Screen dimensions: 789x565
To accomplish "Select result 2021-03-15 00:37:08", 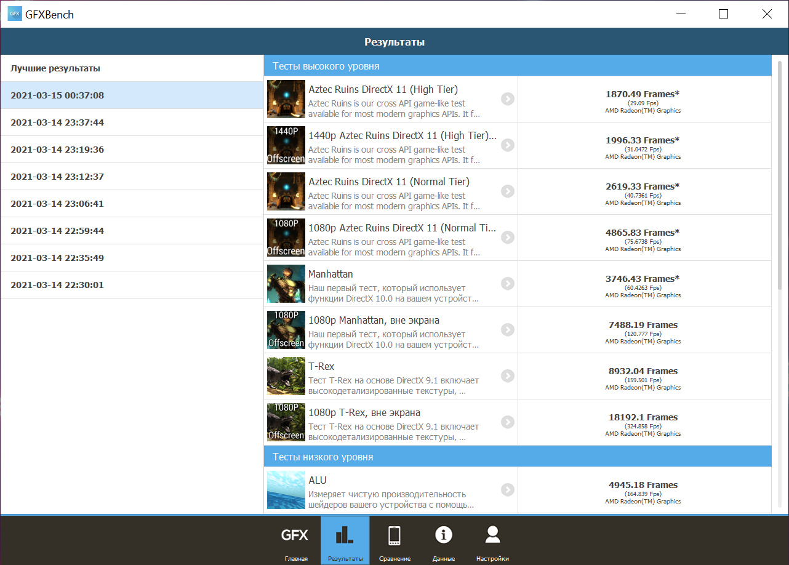I will [132, 95].
